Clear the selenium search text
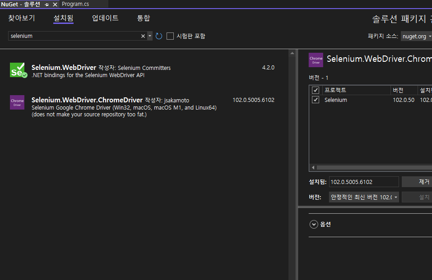The image size is (432, 280). pos(143,36)
